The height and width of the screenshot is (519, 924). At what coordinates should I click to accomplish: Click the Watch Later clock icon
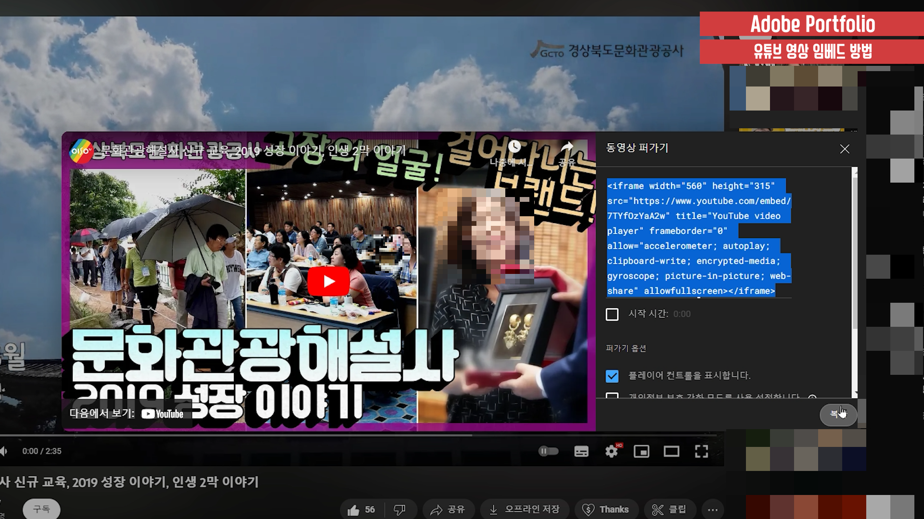click(514, 147)
